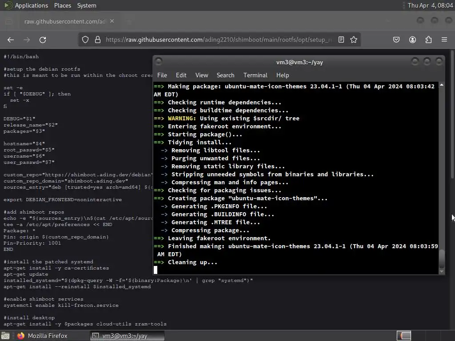455x341 pixels.
Task: Click the terminal scrollbar thumb
Action: (442, 258)
